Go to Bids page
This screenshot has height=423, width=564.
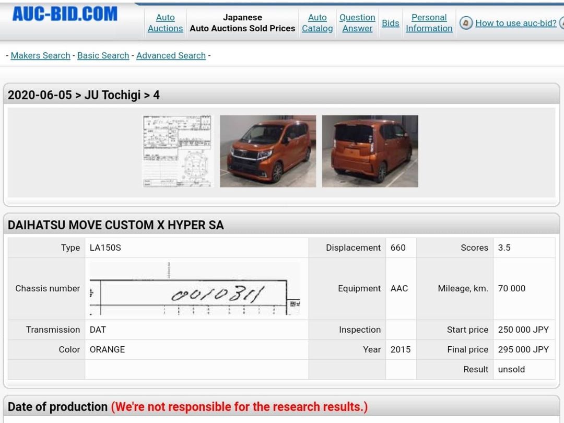click(x=390, y=23)
